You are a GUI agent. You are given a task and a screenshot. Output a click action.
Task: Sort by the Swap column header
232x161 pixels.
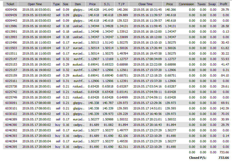click(212, 4)
